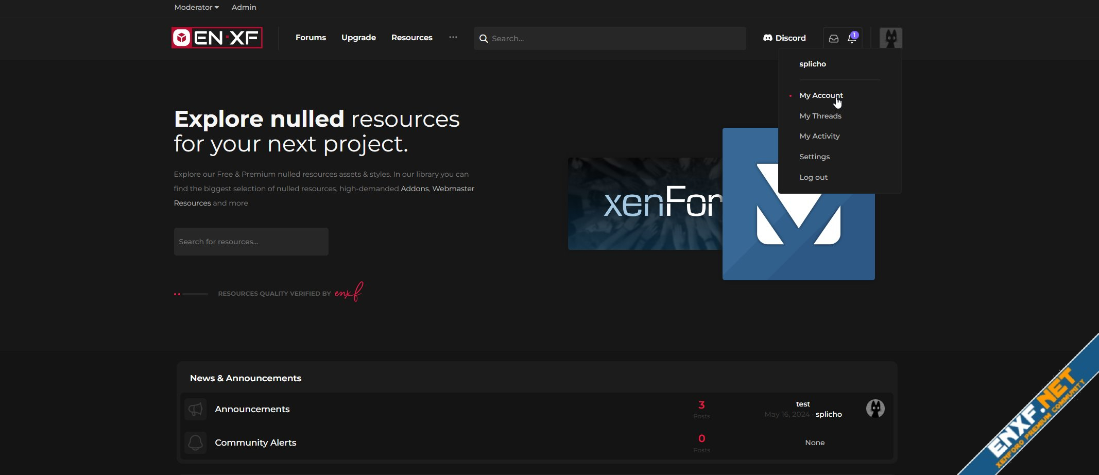Click the Announcements megaphone icon
Screen dimensions: 1099x475
tap(195, 410)
